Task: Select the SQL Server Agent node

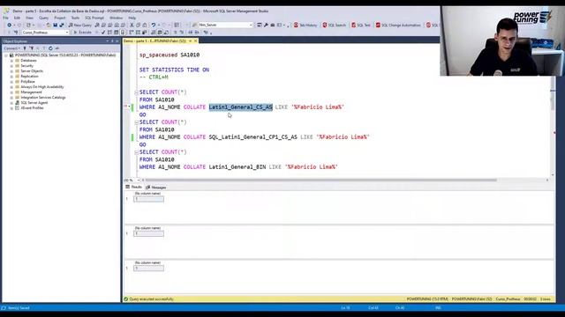Action: coord(34,103)
